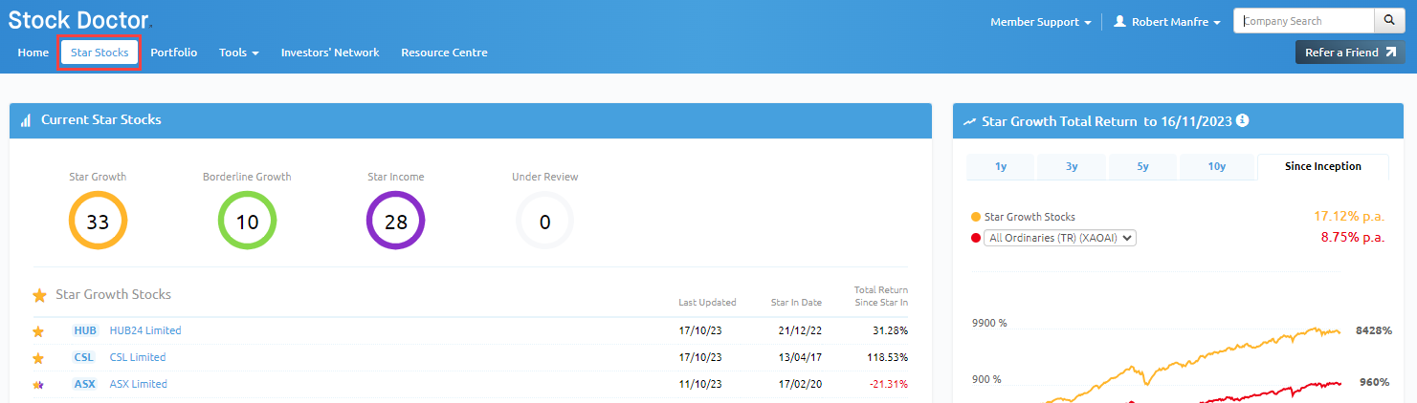Expand the Robert Manfre account menu
This screenshot has height=403, width=1417.
click(x=1167, y=22)
